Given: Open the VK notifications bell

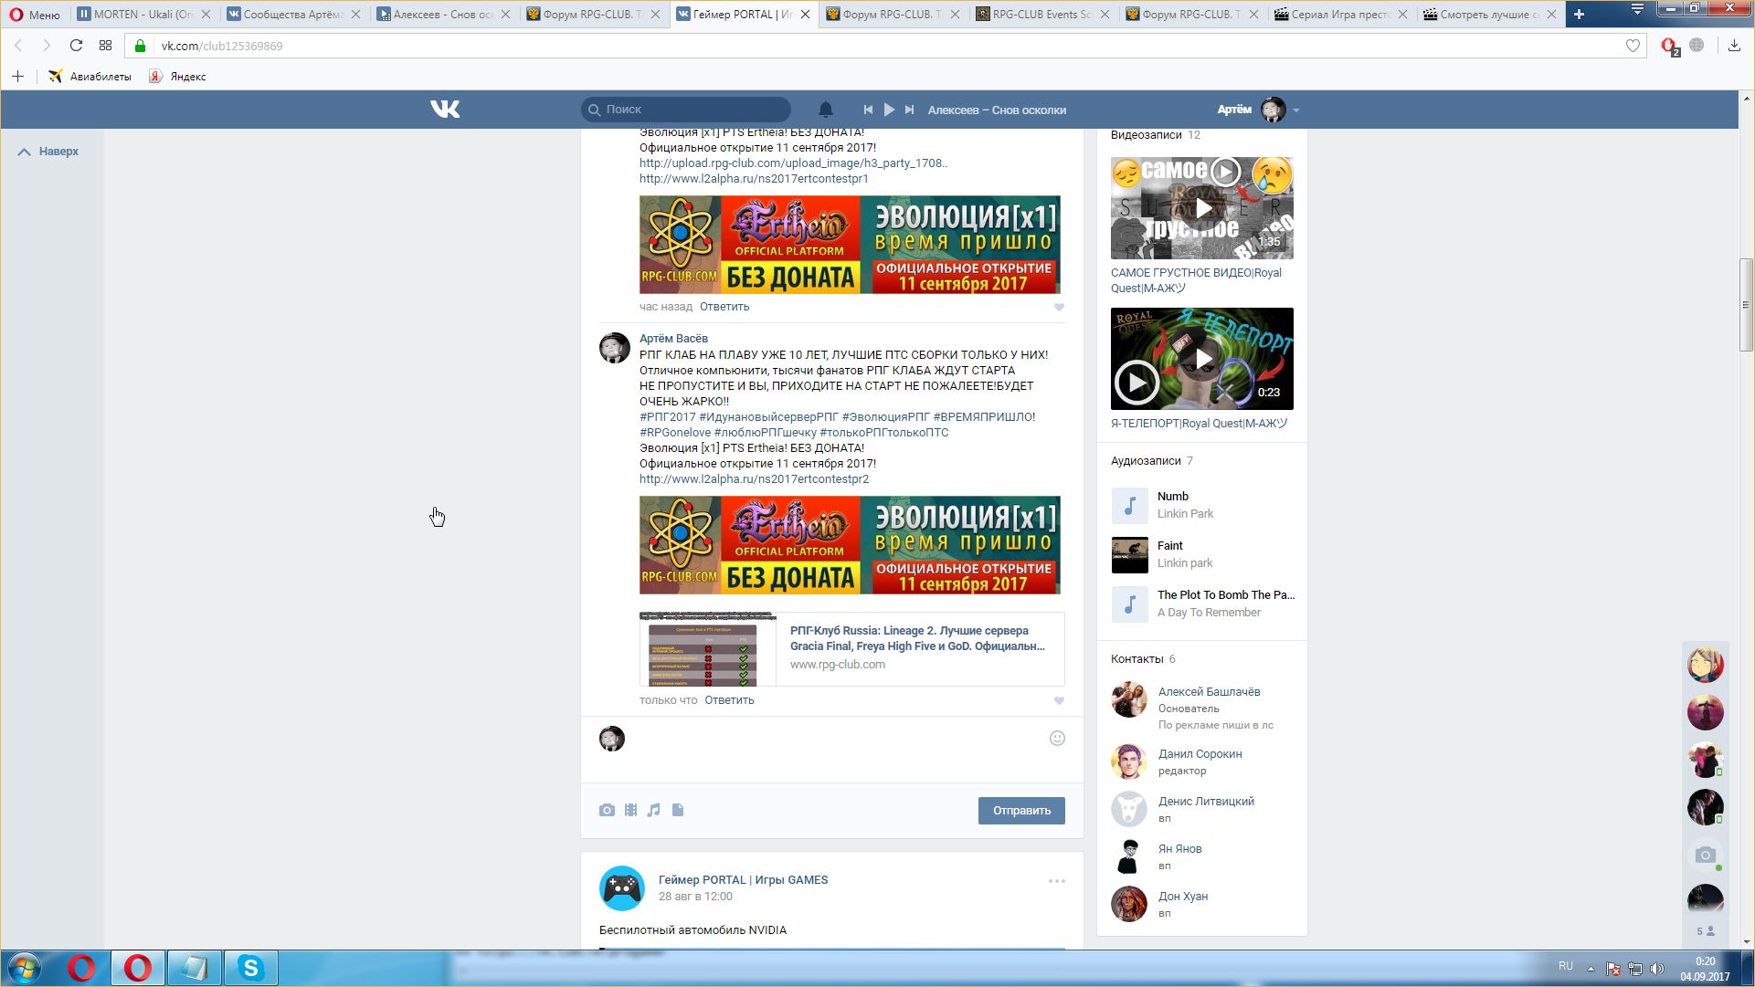Looking at the screenshot, I should click(x=826, y=110).
